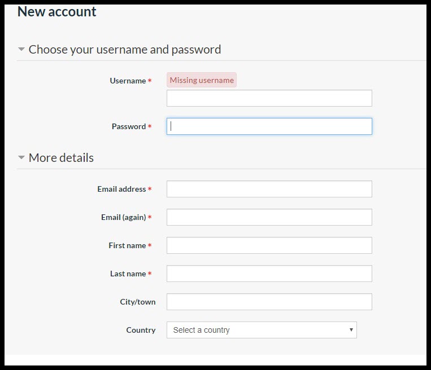Click the Username field label

coord(128,81)
